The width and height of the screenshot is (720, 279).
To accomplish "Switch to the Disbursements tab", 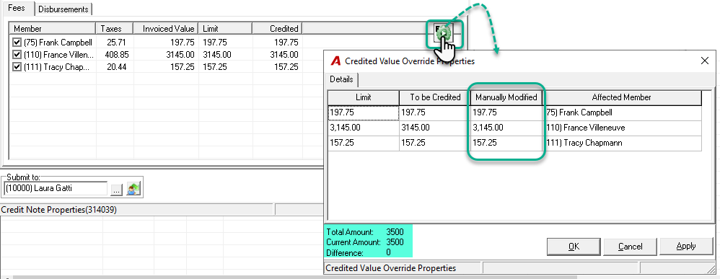I will 63,9.
